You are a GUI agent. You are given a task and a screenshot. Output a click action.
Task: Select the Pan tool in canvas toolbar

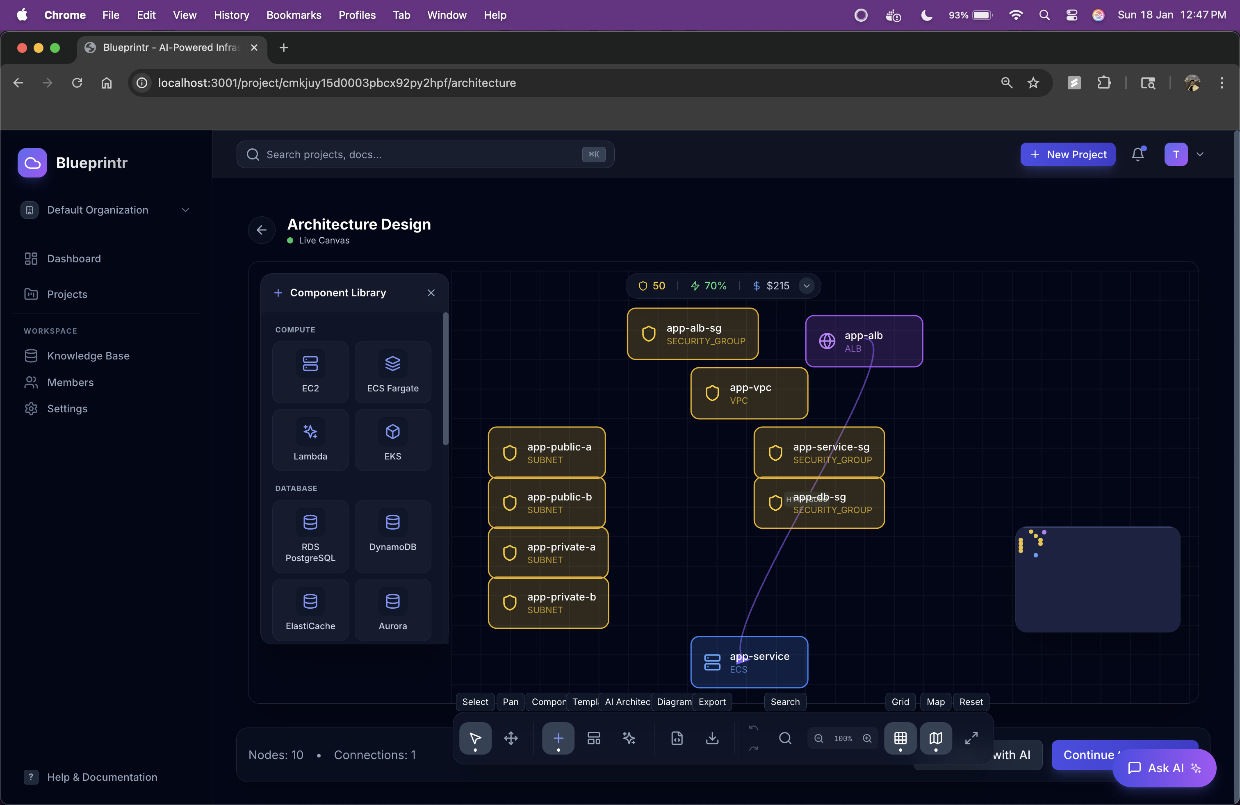[x=511, y=738]
